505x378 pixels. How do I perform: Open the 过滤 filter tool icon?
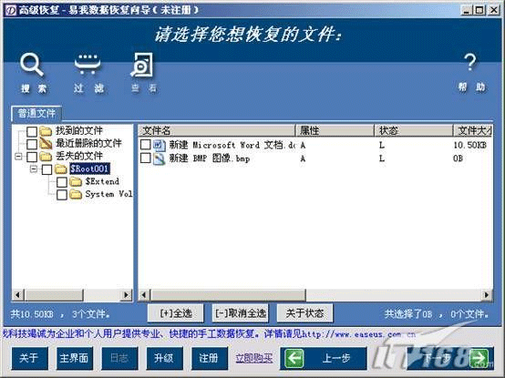tap(88, 64)
